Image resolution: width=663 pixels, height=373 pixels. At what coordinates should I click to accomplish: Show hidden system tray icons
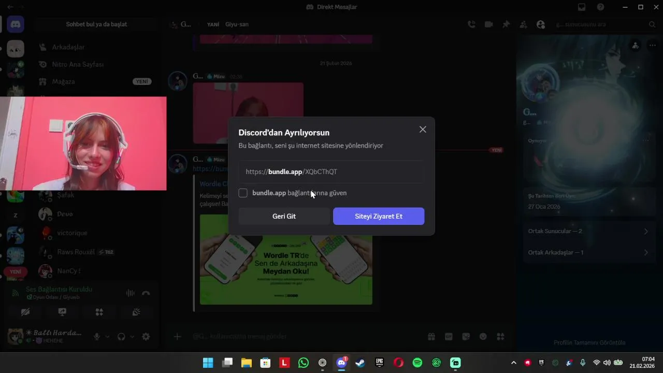click(514, 363)
